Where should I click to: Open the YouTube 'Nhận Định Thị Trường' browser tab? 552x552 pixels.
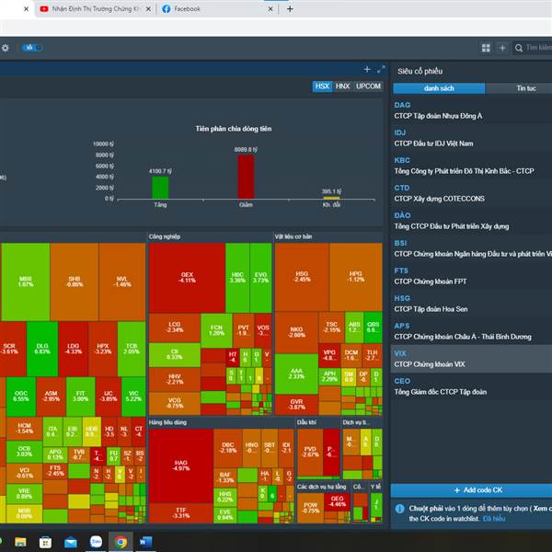(x=95, y=9)
